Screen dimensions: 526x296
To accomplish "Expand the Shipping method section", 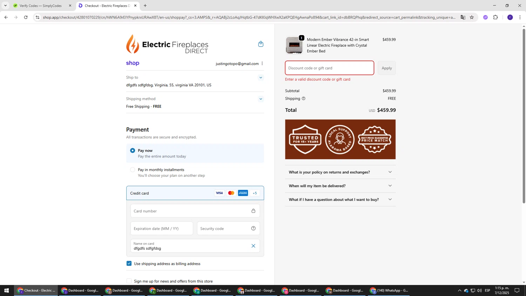I will (x=261, y=99).
